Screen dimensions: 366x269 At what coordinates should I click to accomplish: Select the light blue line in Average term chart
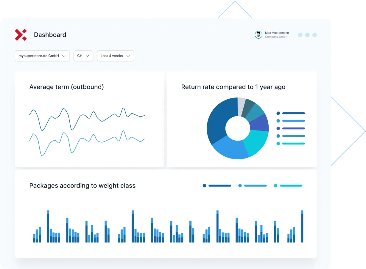tap(87, 144)
